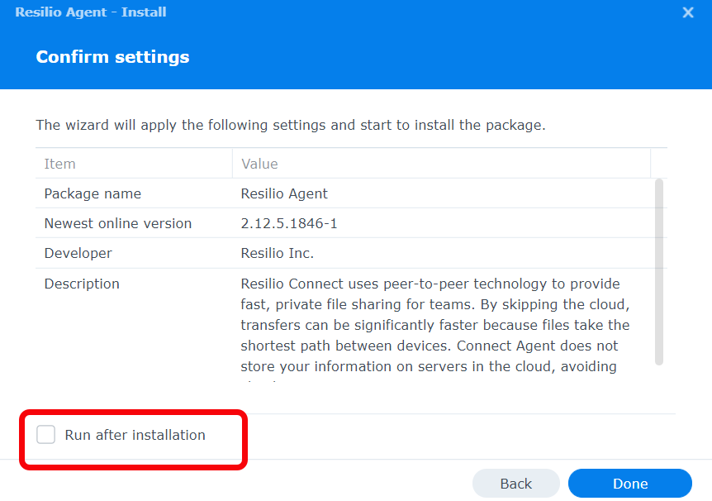Click the settings table vertical scrollbar

point(659,271)
